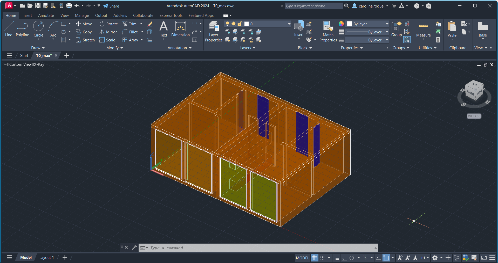Toggle drawing grid display in status bar
Image resolution: width=498 pixels, height=263 pixels.
click(315, 258)
